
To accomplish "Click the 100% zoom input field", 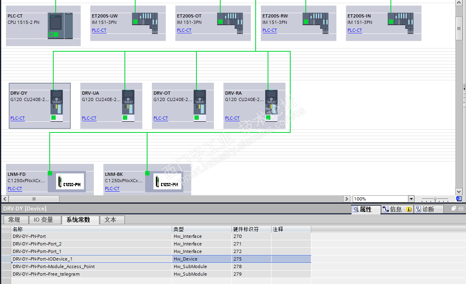I will pyautogui.click(x=381, y=198).
